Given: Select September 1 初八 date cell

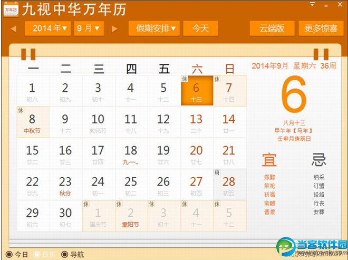Looking at the screenshot, I should pyautogui.click(x=33, y=91).
